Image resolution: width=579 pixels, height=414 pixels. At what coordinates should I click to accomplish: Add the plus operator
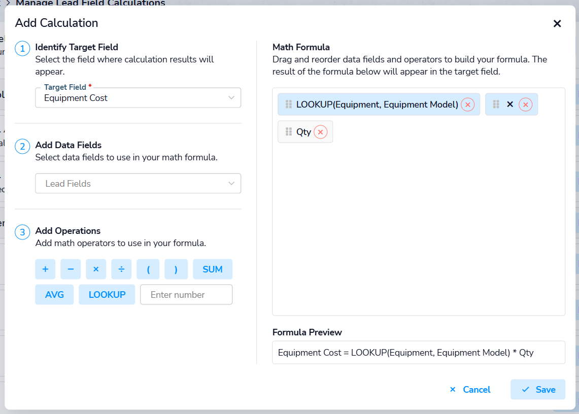(x=45, y=269)
